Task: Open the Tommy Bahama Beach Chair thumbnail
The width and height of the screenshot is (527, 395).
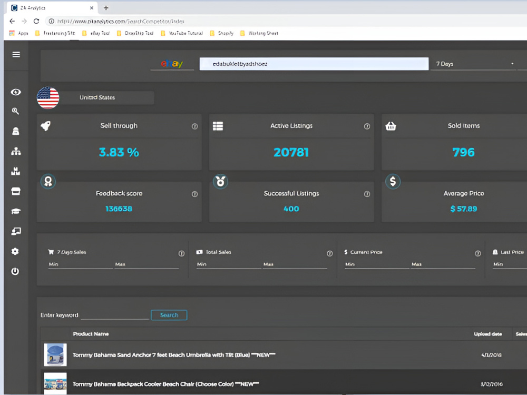Action: [x=55, y=383]
